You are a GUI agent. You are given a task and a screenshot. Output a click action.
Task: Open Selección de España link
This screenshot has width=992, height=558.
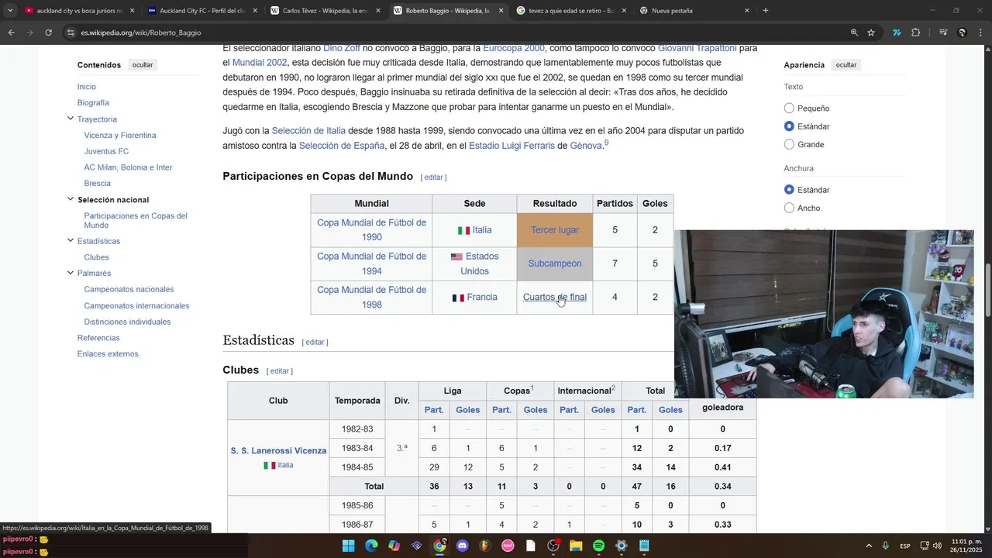(x=342, y=146)
